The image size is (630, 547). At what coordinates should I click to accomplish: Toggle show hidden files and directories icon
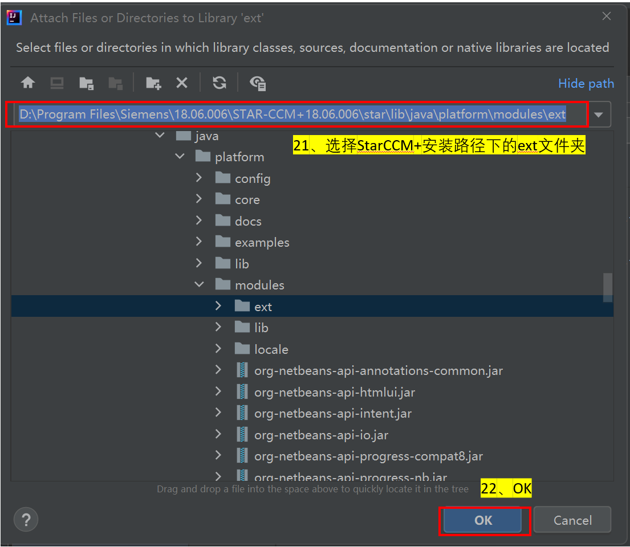(258, 83)
